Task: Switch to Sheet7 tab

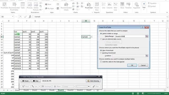Action: [x=89, y=90]
